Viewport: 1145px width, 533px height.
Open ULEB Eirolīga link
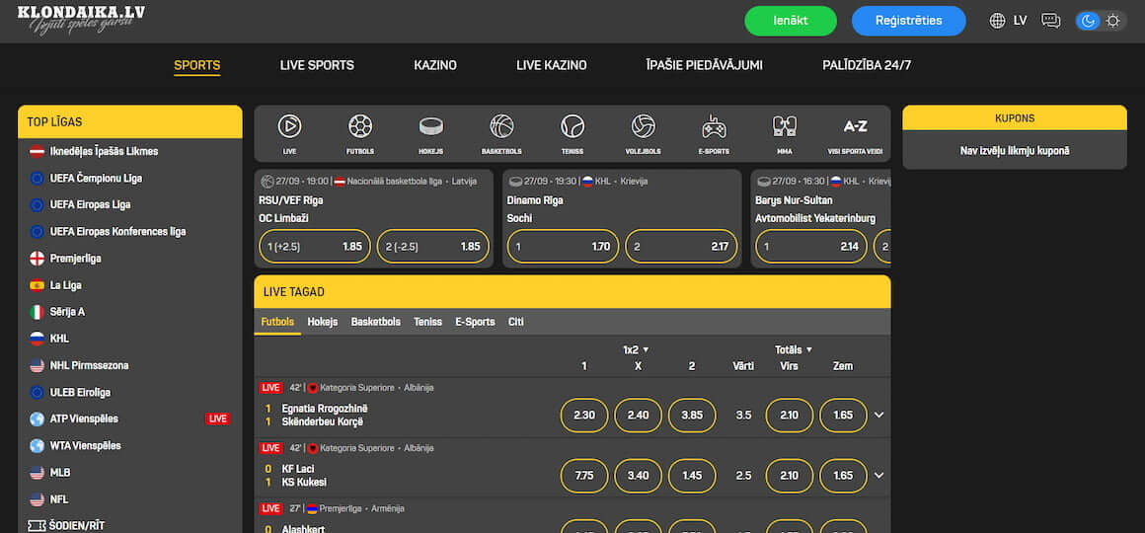tap(80, 392)
